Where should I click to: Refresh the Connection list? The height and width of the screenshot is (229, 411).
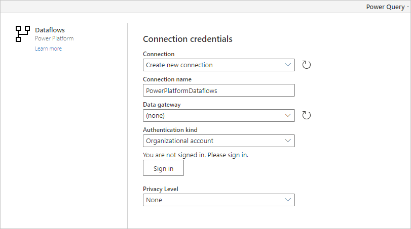point(306,65)
